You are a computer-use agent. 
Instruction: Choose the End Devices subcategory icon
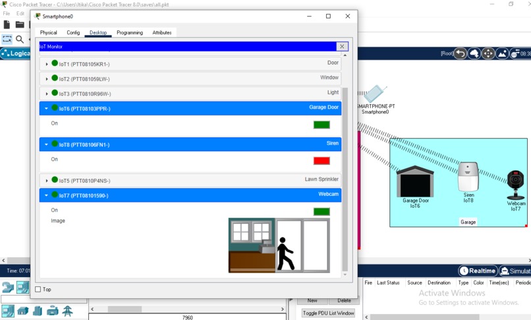[x=7, y=311]
